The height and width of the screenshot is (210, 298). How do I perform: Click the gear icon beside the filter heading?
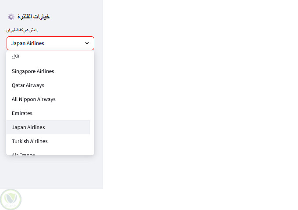point(11,17)
